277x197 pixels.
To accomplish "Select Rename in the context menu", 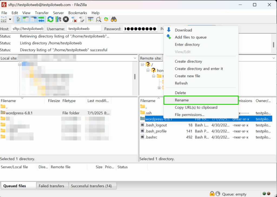I will click(x=182, y=100).
